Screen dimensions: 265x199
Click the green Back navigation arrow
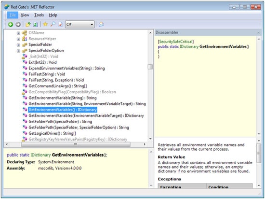point(11,24)
